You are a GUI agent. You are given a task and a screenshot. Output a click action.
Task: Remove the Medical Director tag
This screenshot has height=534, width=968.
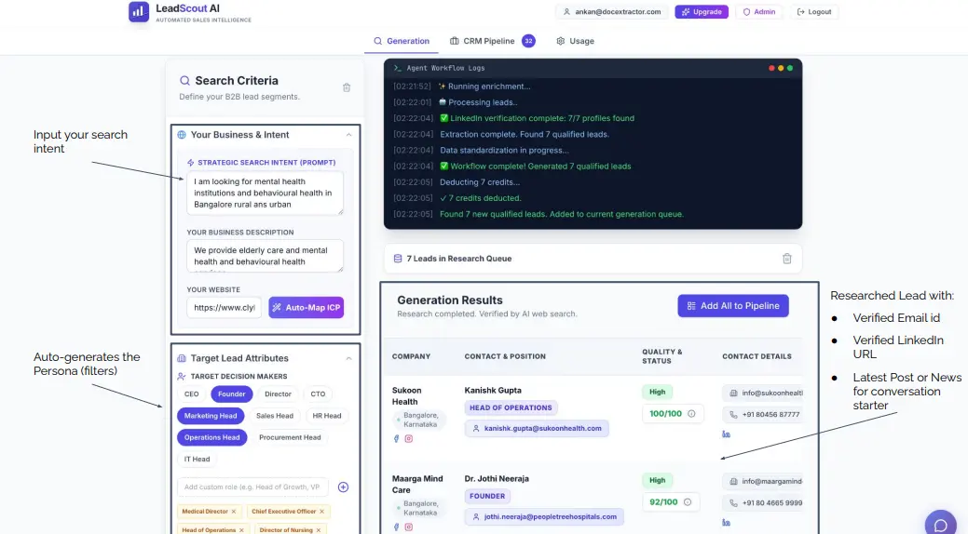click(x=233, y=511)
